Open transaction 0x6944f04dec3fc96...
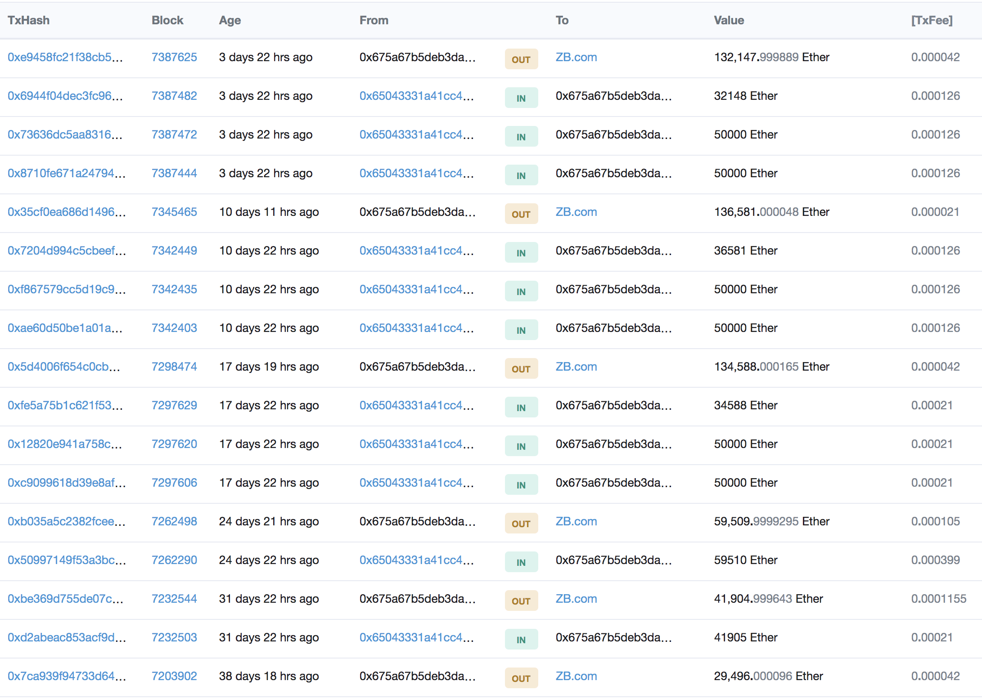The image size is (982, 699). tap(65, 96)
